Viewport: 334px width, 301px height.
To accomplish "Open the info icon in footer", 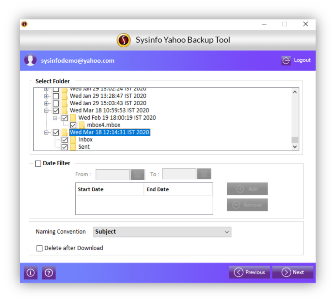I will tap(31, 272).
